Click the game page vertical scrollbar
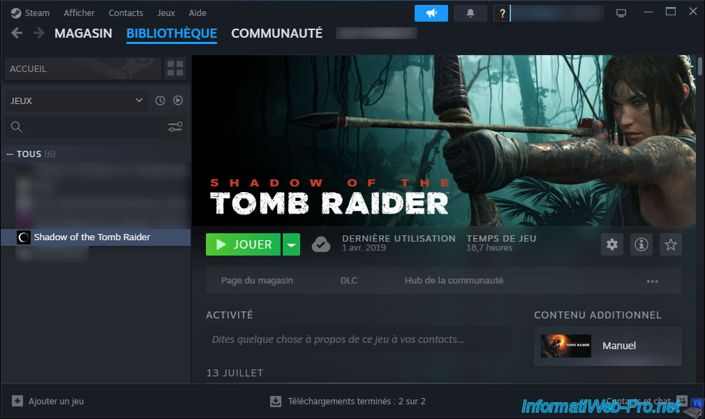 [x=699, y=66]
